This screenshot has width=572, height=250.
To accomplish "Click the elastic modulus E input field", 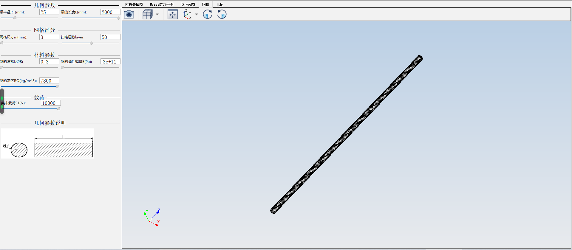I will [x=110, y=62].
